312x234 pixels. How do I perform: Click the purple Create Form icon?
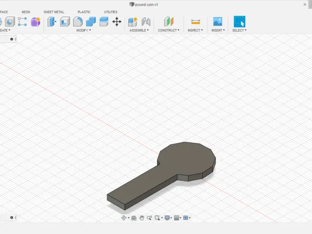click(x=36, y=21)
